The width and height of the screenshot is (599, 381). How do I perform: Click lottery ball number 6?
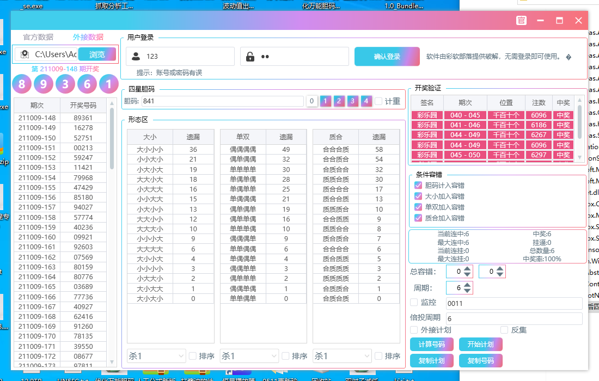coord(87,84)
